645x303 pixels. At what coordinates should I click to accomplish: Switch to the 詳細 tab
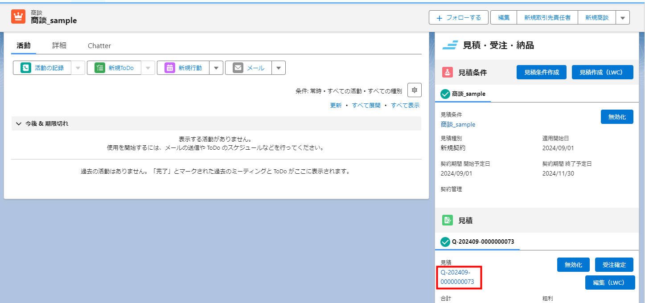(x=59, y=45)
